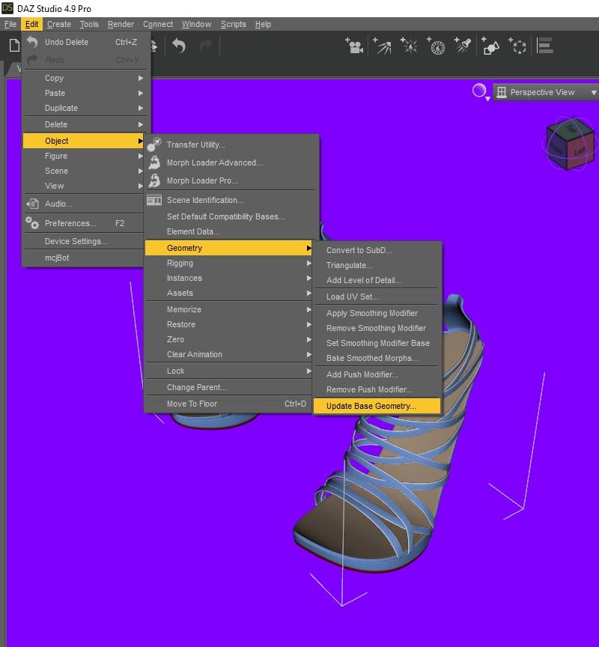Click the mcjBot menu entry
Image resolution: width=599 pixels, height=647 pixels.
[85, 258]
